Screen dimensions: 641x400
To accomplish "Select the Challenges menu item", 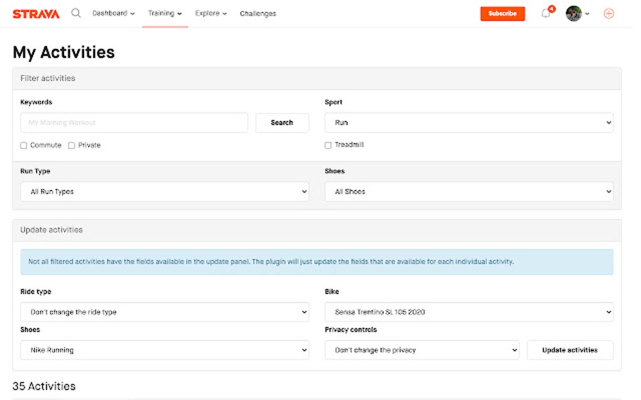I will [258, 13].
